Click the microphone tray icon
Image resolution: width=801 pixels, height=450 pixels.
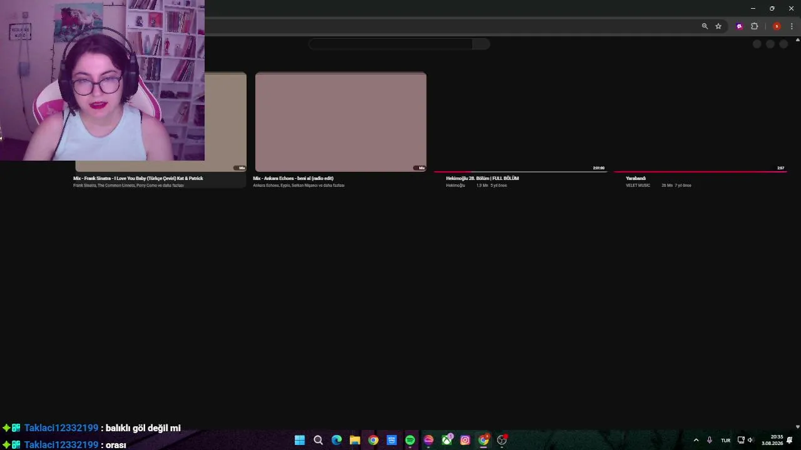[710, 440]
